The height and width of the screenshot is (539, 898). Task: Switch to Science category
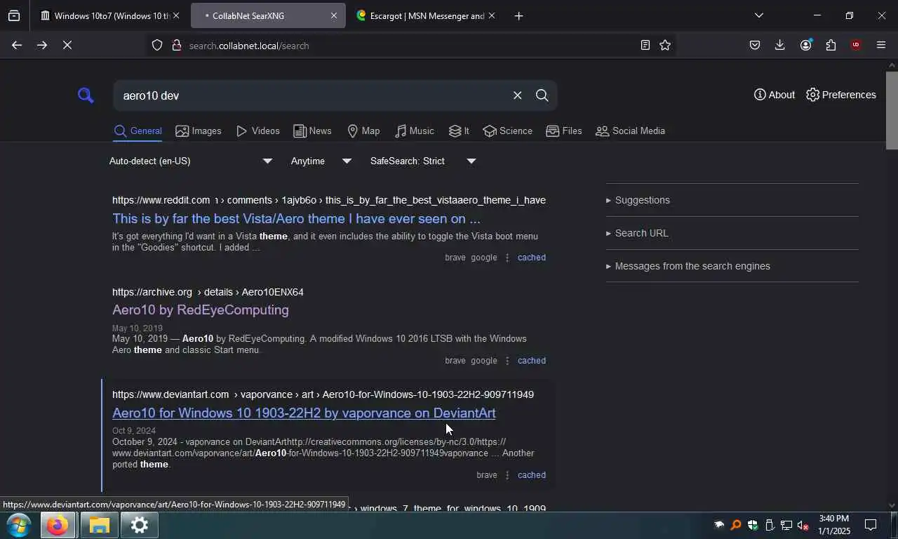tap(508, 131)
